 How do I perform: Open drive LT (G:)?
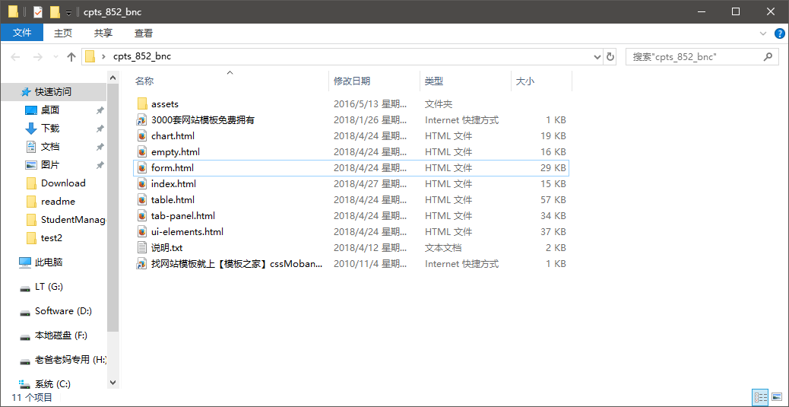[x=49, y=287]
